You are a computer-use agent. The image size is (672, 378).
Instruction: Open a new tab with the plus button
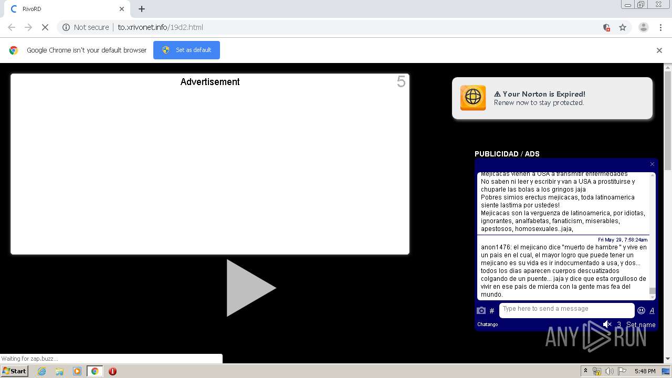[142, 9]
